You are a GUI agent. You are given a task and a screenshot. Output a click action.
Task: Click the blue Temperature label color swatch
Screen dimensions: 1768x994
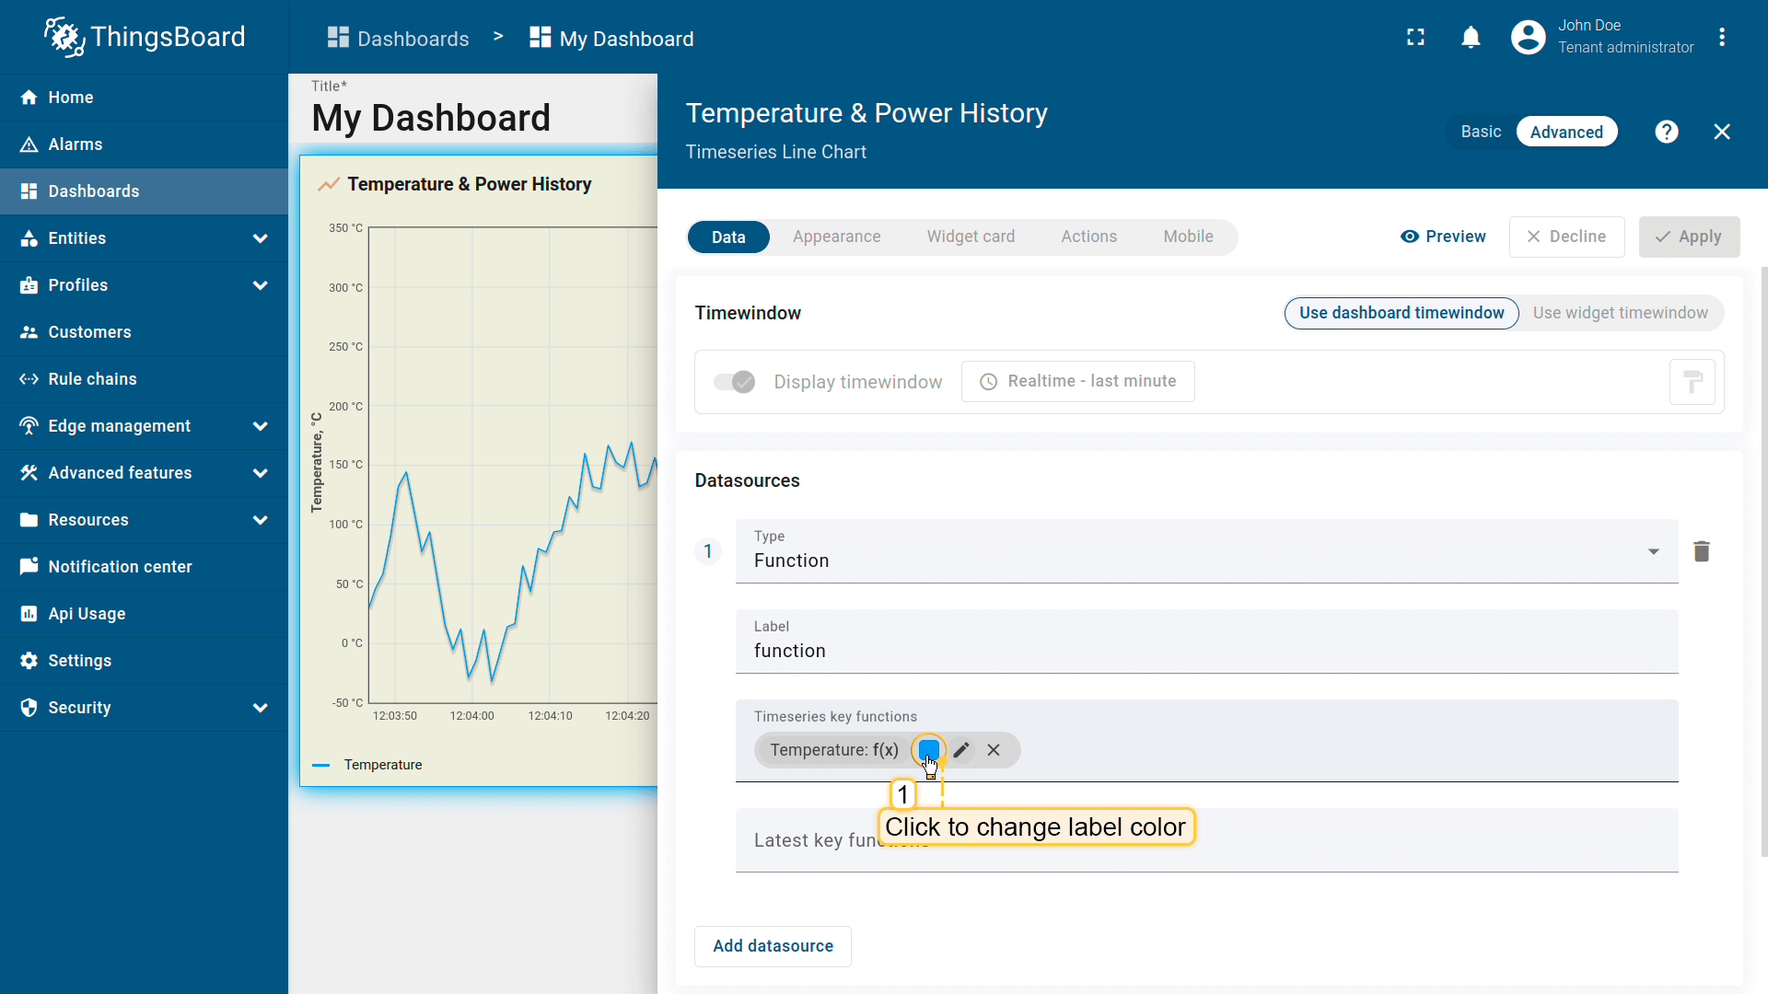tap(928, 748)
